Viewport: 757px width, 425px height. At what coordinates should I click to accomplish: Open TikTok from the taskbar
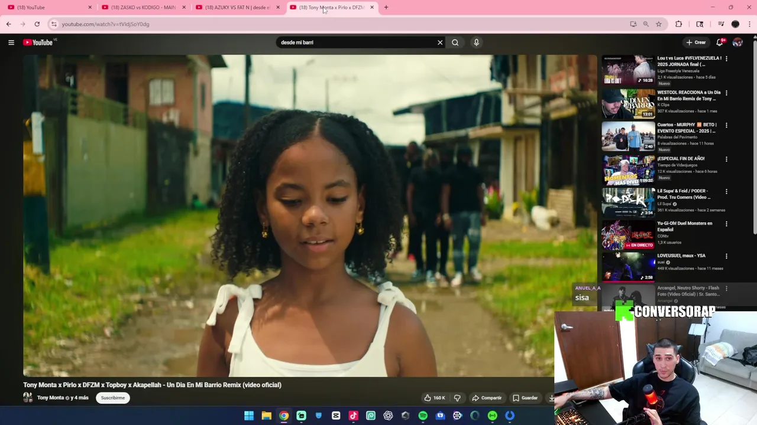[x=353, y=416]
